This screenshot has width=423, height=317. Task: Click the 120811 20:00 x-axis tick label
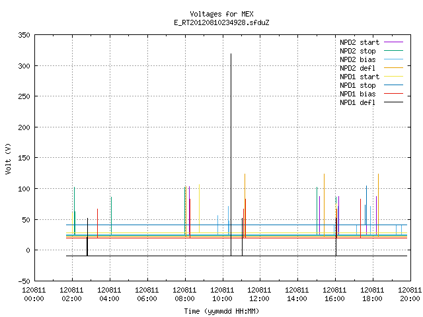pos(410,295)
